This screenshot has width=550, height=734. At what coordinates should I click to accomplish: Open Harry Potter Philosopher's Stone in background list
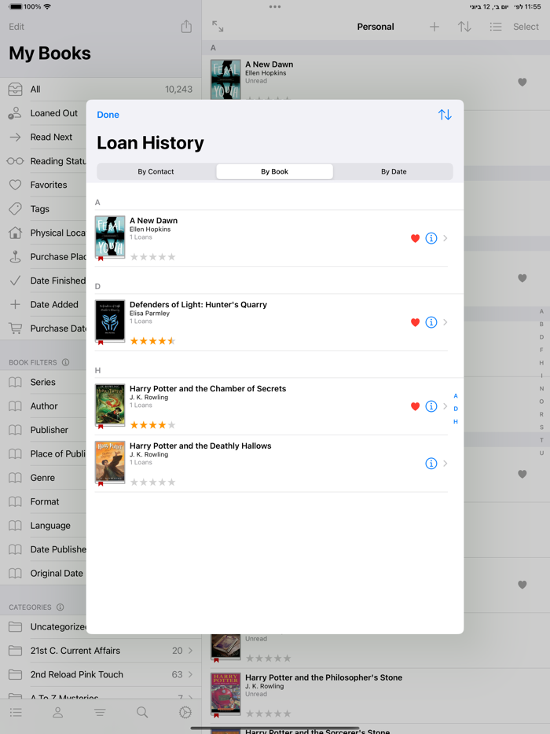tap(376, 695)
